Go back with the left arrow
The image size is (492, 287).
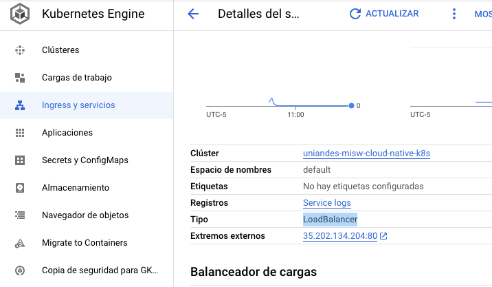(193, 14)
